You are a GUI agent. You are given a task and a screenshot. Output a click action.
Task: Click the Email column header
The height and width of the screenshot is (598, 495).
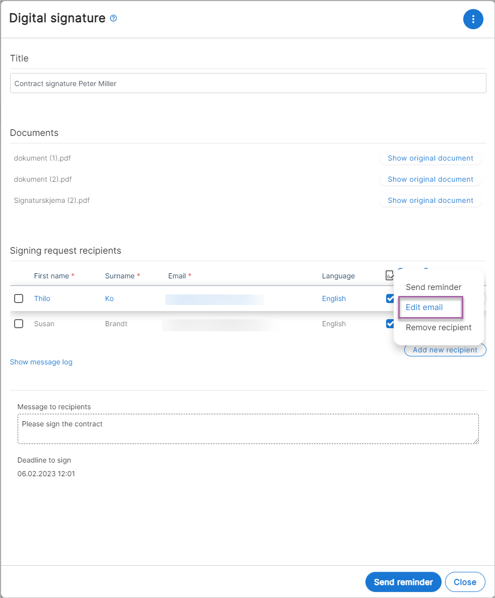[177, 276]
